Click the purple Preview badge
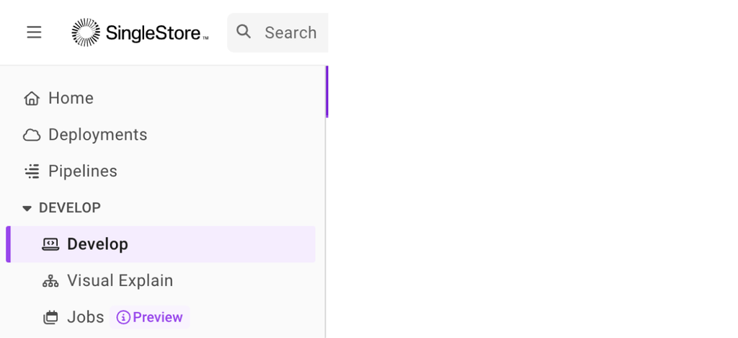Viewport: 738px width, 338px height. click(150, 317)
